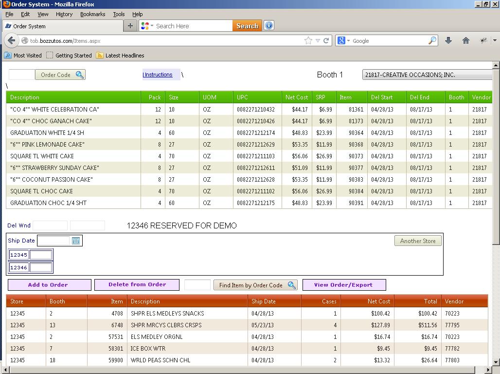Screen dimensions: 500x374
Task: Open the Google search engine selector dropdown
Action: coord(343,41)
